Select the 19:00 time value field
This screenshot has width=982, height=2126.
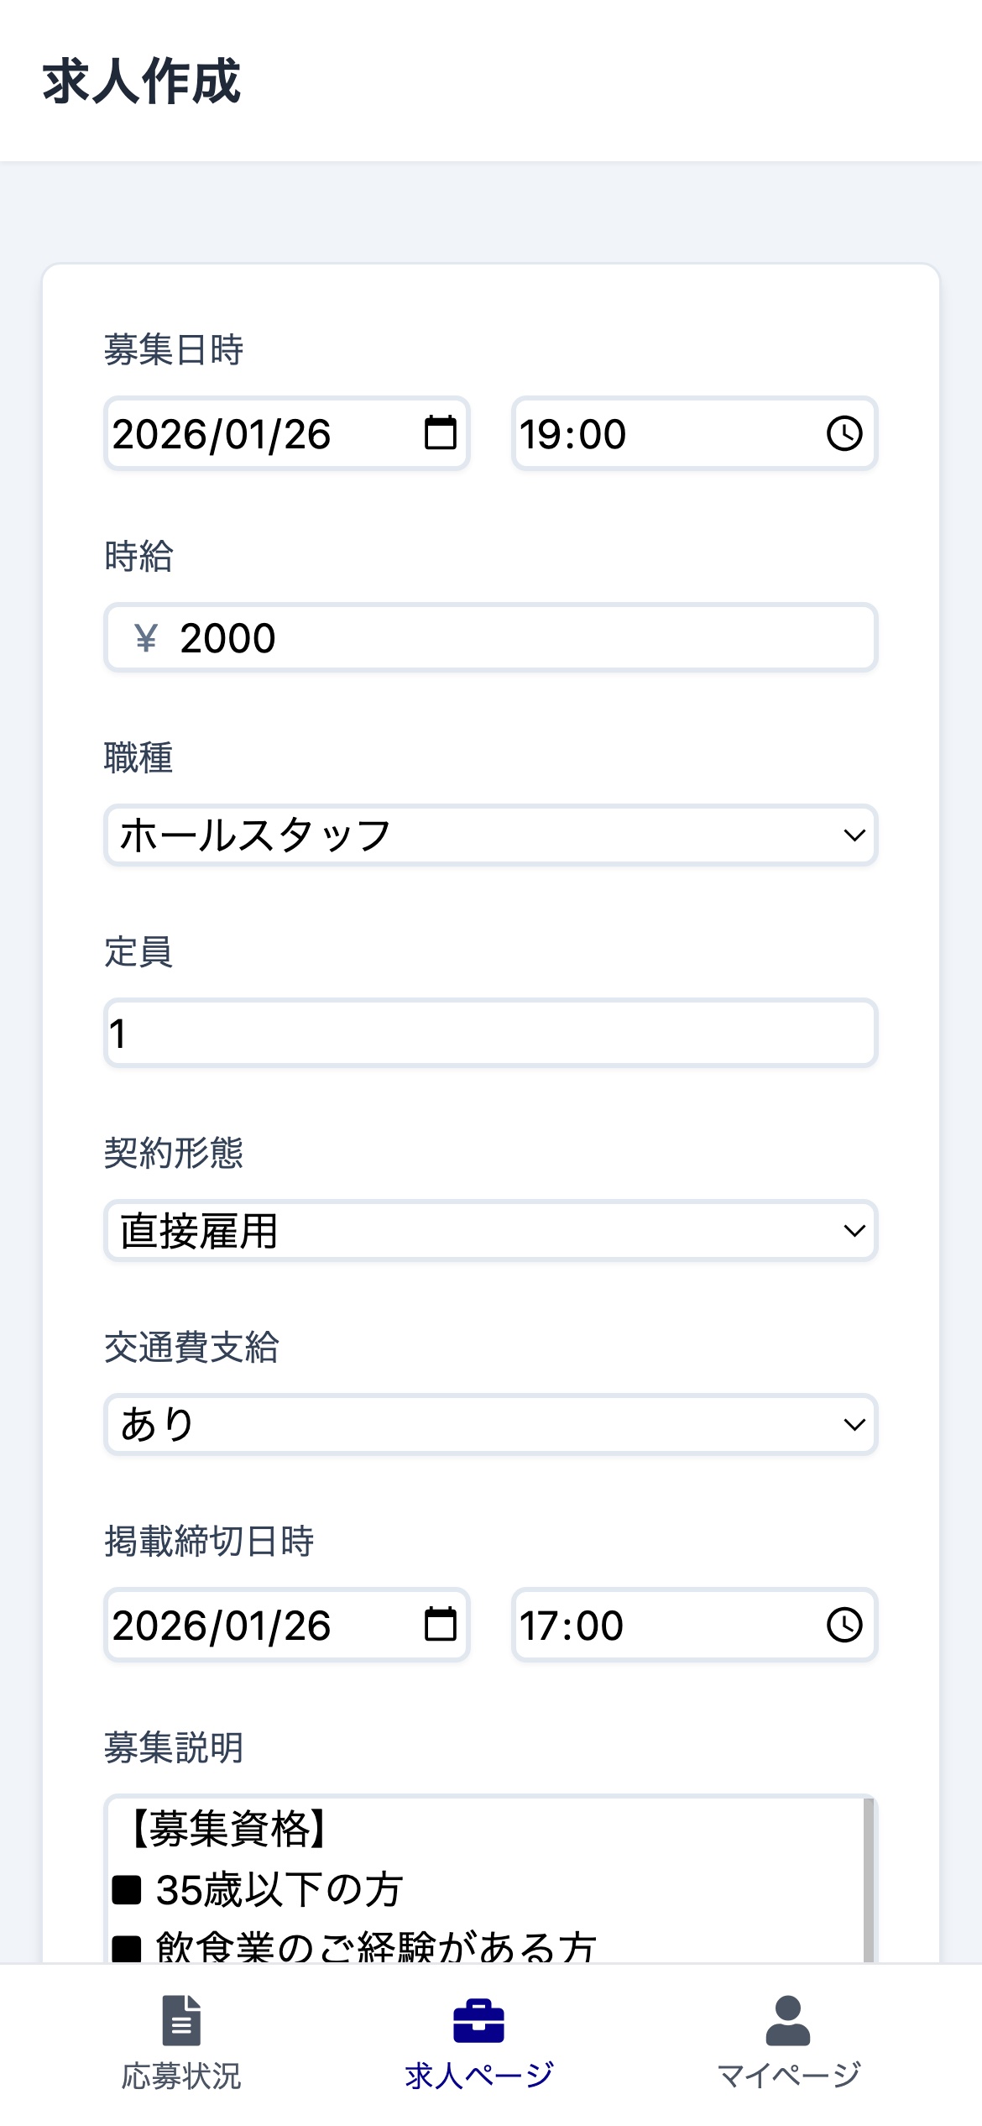pos(588,433)
